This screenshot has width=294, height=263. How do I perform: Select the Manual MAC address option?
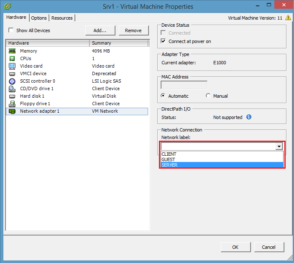[x=208, y=96]
